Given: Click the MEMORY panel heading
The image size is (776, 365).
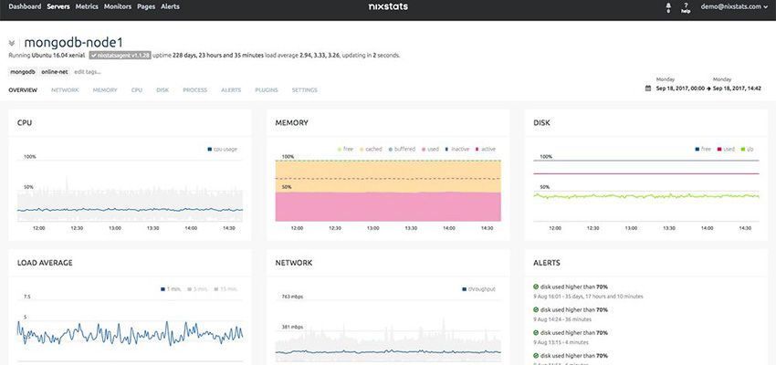Looking at the screenshot, I should tap(291, 122).
